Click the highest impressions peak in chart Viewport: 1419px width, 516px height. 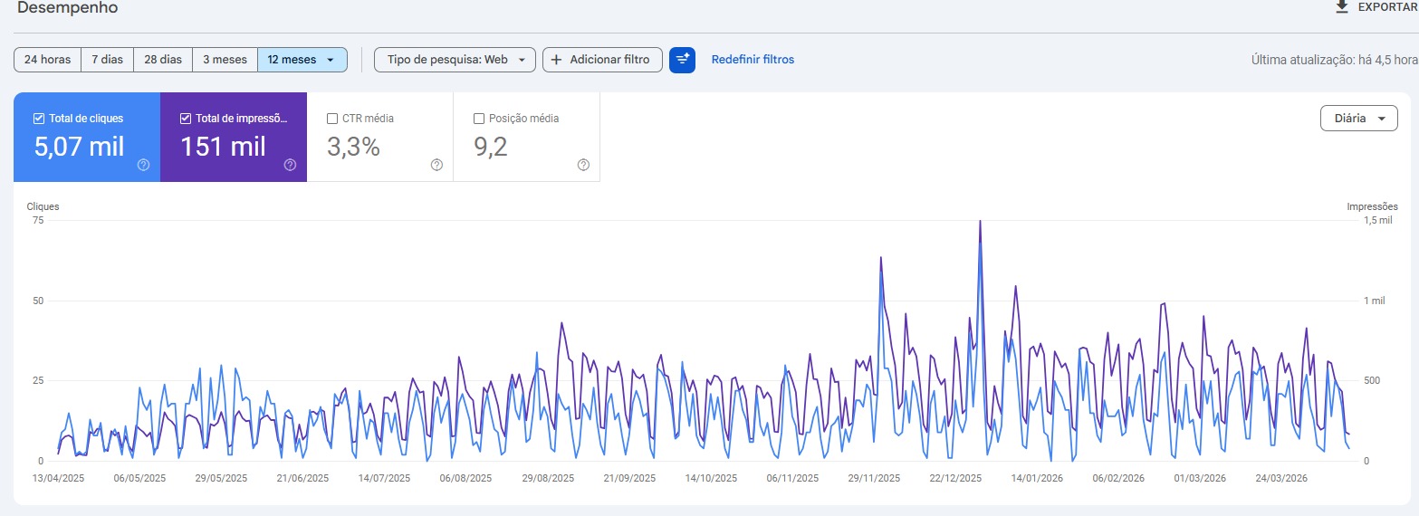(980, 222)
